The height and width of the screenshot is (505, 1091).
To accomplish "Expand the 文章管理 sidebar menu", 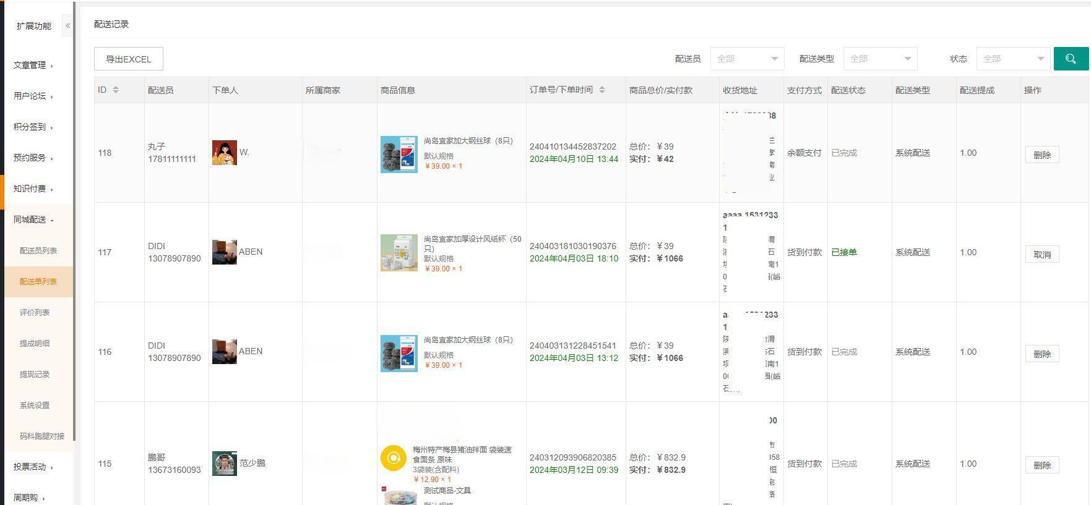I will click(33, 65).
